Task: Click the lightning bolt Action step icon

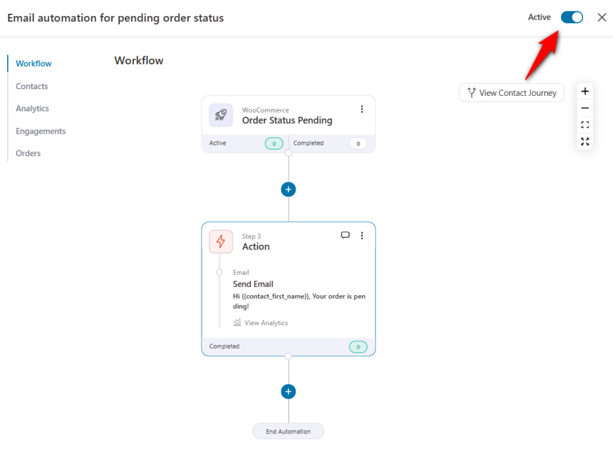Action: click(220, 241)
